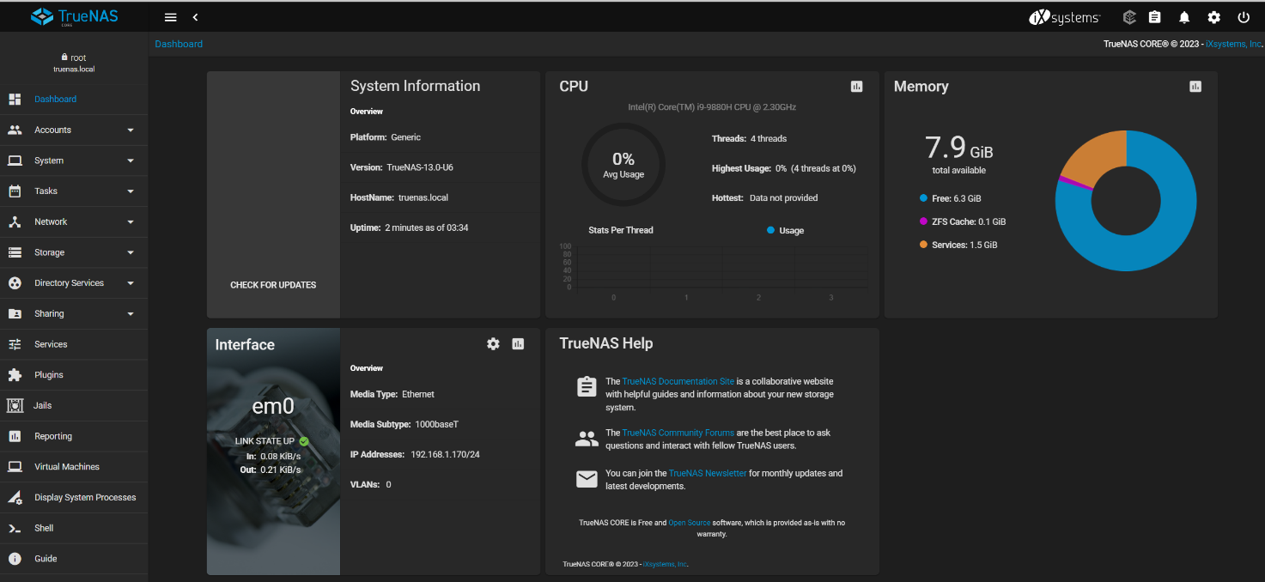This screenshot has height=582, width=1265.
Task: Click the Storage list icon
Action: pyautogui.click(x=15, y=252)
